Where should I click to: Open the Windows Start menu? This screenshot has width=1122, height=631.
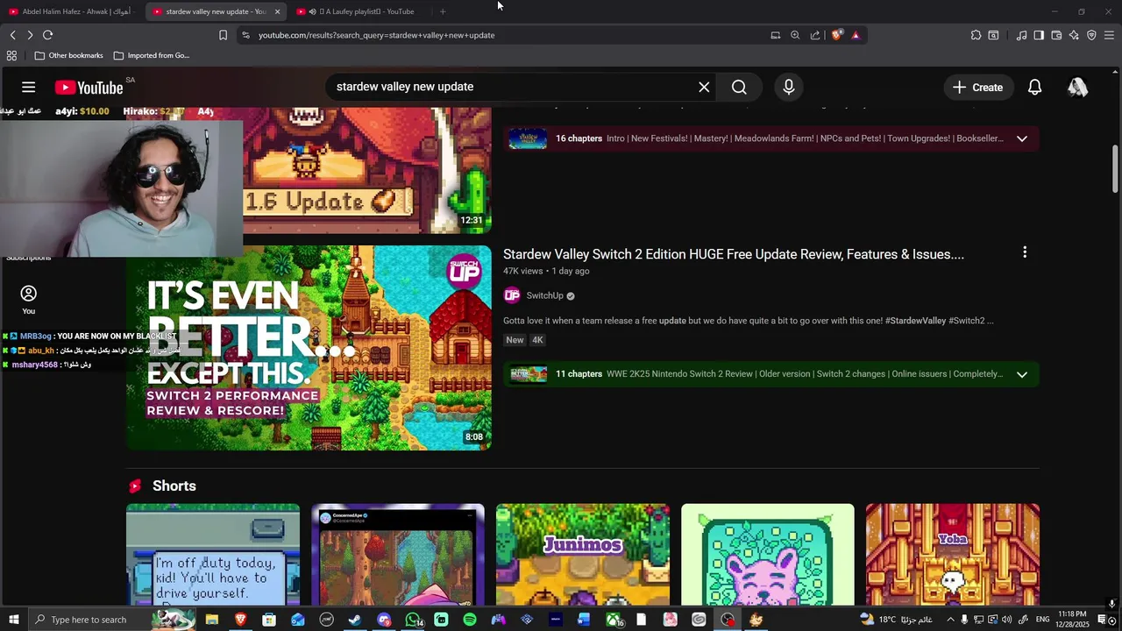coord(13,620)
